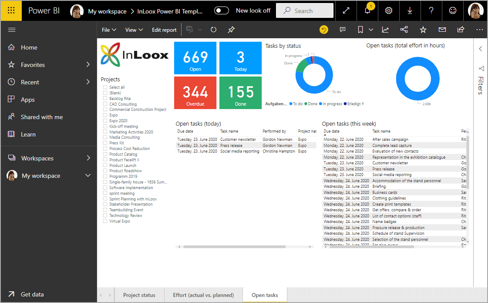The width and height of the screenshot is (488, 303).
Task: Expand the Workspaces flyout chevron
Action: (88, 158)
